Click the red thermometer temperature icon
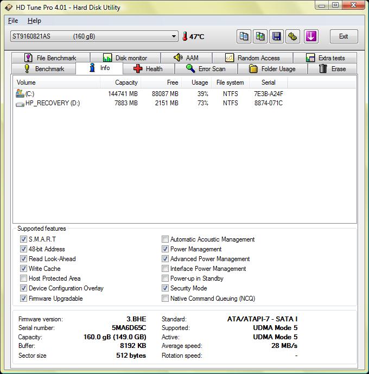This screenshot has height=374, width=369. coord(184,36)
